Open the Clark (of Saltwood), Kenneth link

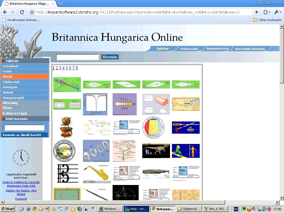point(21,184)
